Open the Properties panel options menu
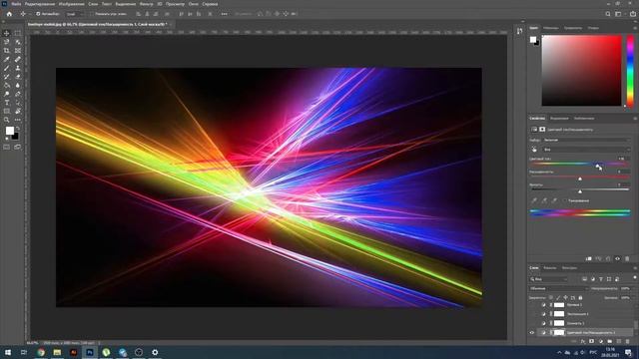This screenshot has width=639, height=359. 635,119
